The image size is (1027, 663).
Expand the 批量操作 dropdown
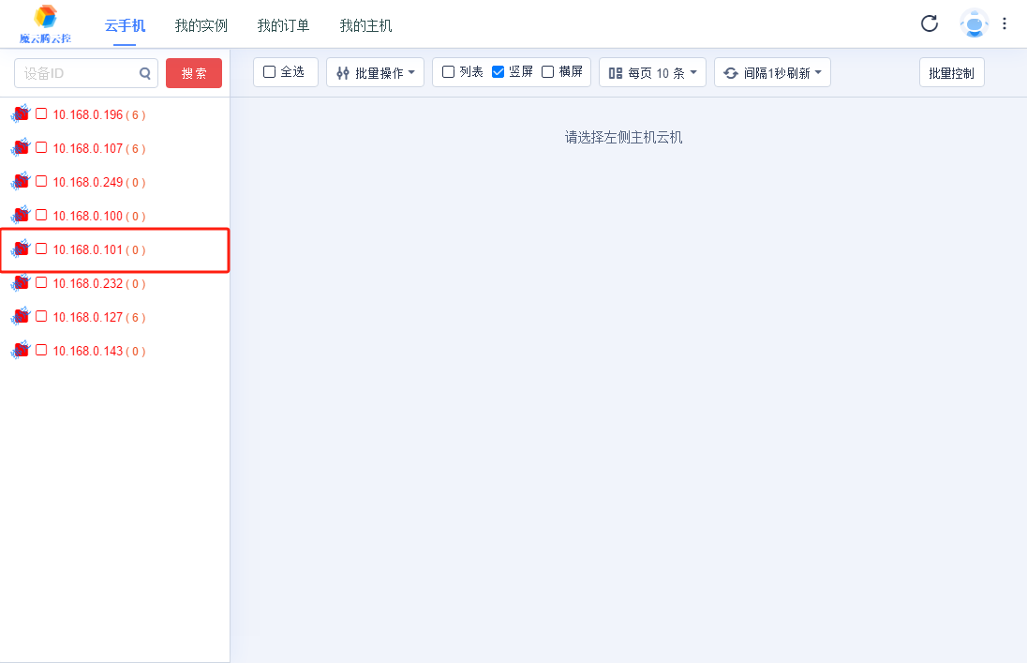click(375, 72)
